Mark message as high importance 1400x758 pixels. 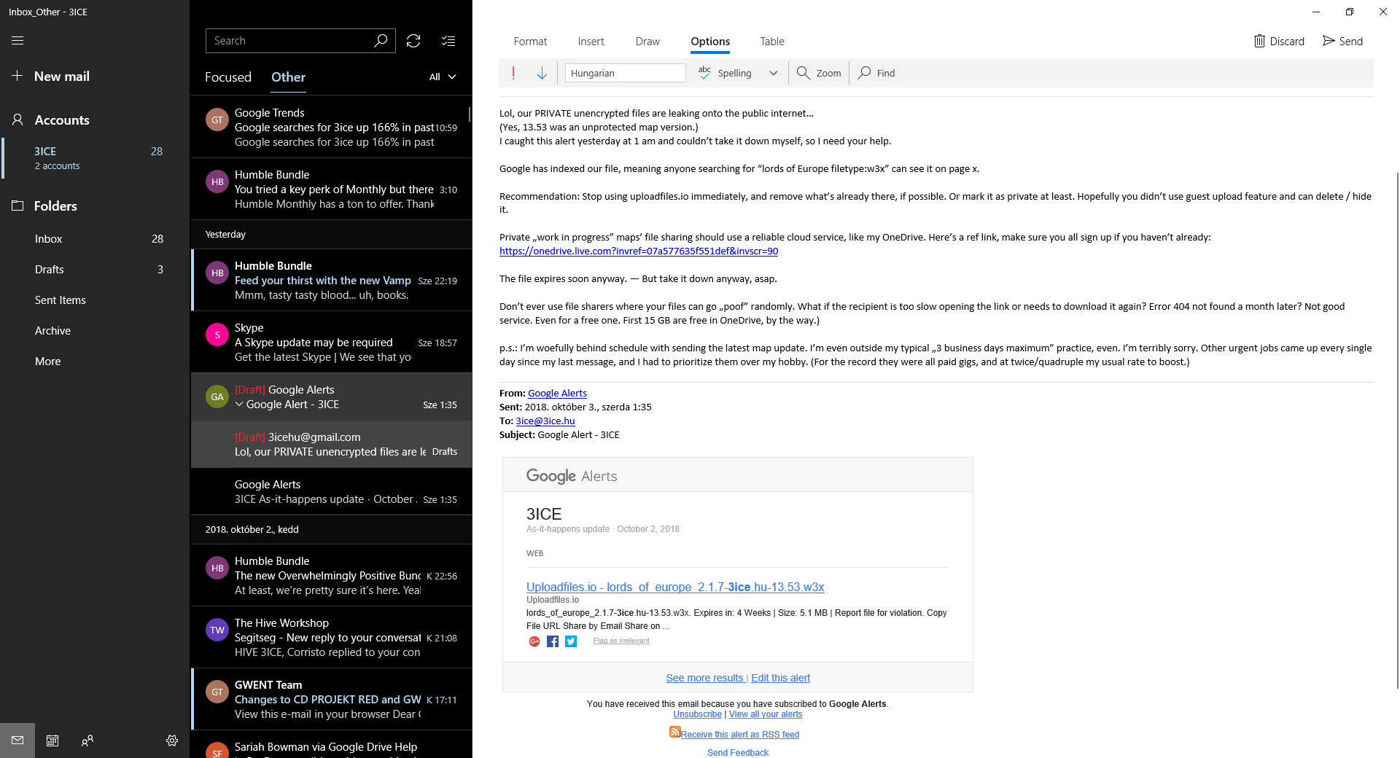(x=513, y=73)
